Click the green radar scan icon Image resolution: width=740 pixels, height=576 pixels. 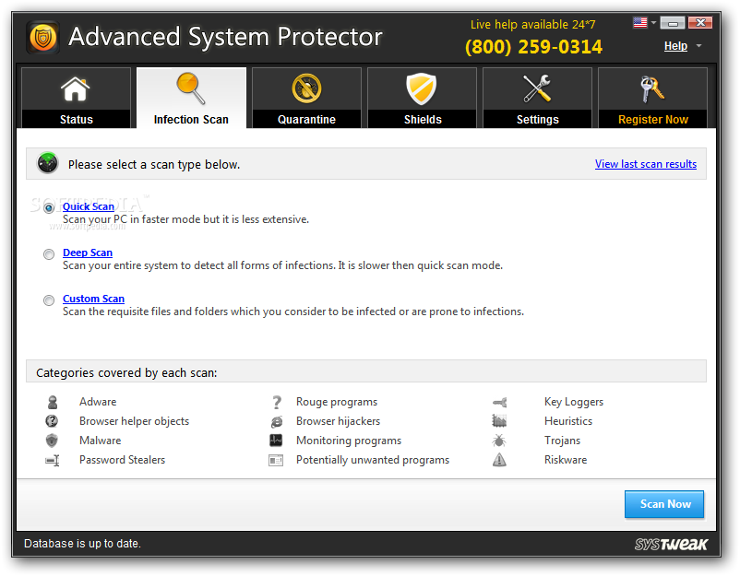(48, 163)
